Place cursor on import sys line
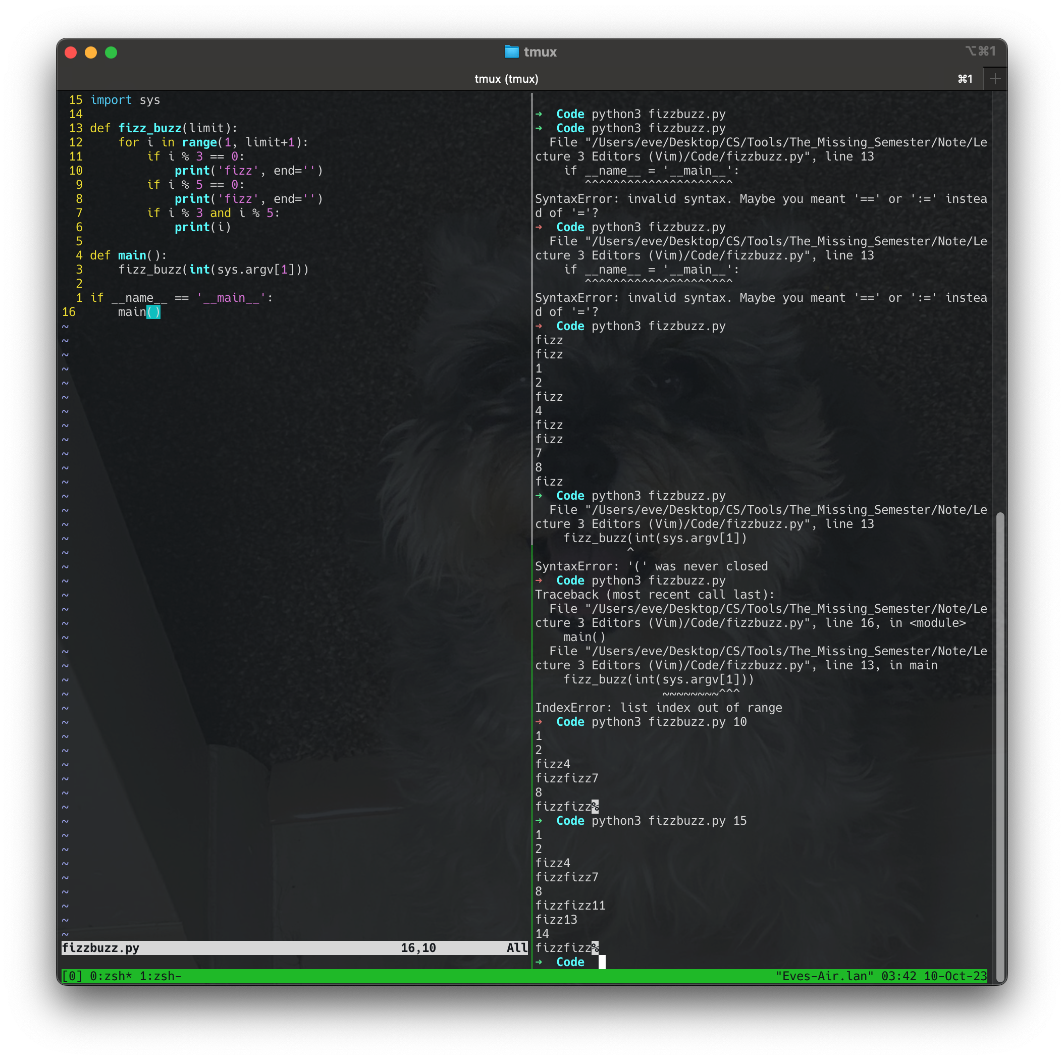This screenshot has height=1060, width=1064. click(x=125, y=99)
